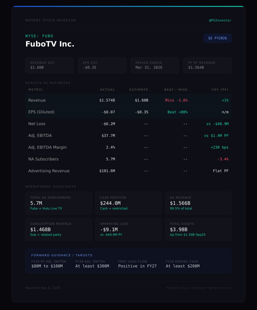Click the YOY (PF) column header
This screenshot has width=257, height=310.
(x=220, y=89)
